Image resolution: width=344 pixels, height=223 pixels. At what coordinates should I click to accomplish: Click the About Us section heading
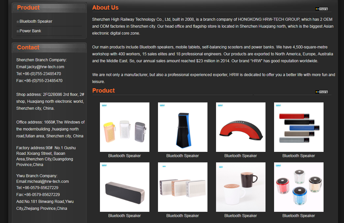point(105,8)
